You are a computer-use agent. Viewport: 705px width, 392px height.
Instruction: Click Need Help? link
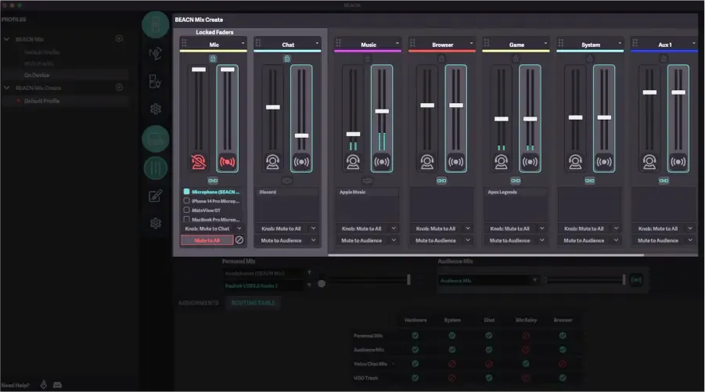tap(16, 385)
